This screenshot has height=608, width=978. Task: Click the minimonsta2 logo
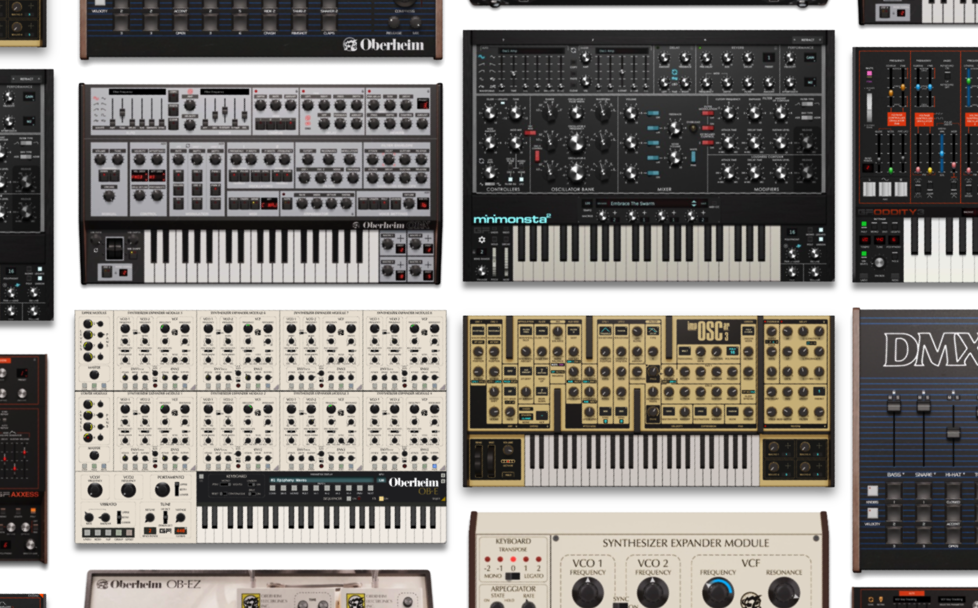tap(512, 219)
